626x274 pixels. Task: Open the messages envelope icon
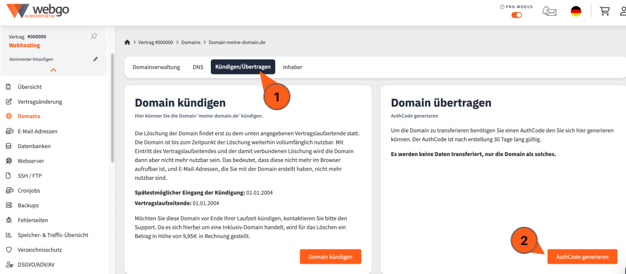pos(550,11)
